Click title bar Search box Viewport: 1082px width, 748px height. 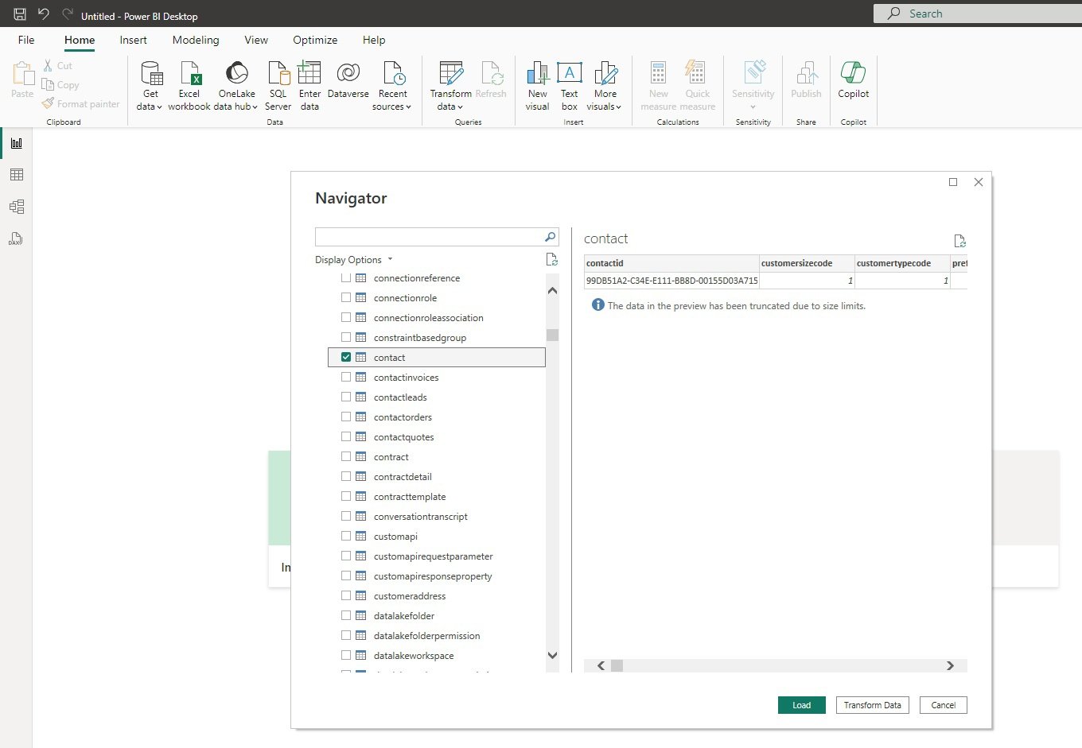pos(978,14)
